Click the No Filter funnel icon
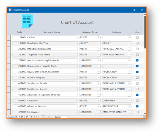 43,117
